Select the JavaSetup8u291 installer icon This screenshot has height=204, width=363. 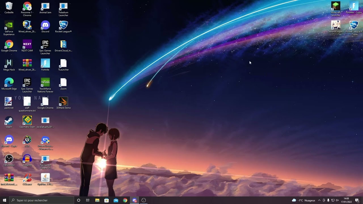[45, 122]
